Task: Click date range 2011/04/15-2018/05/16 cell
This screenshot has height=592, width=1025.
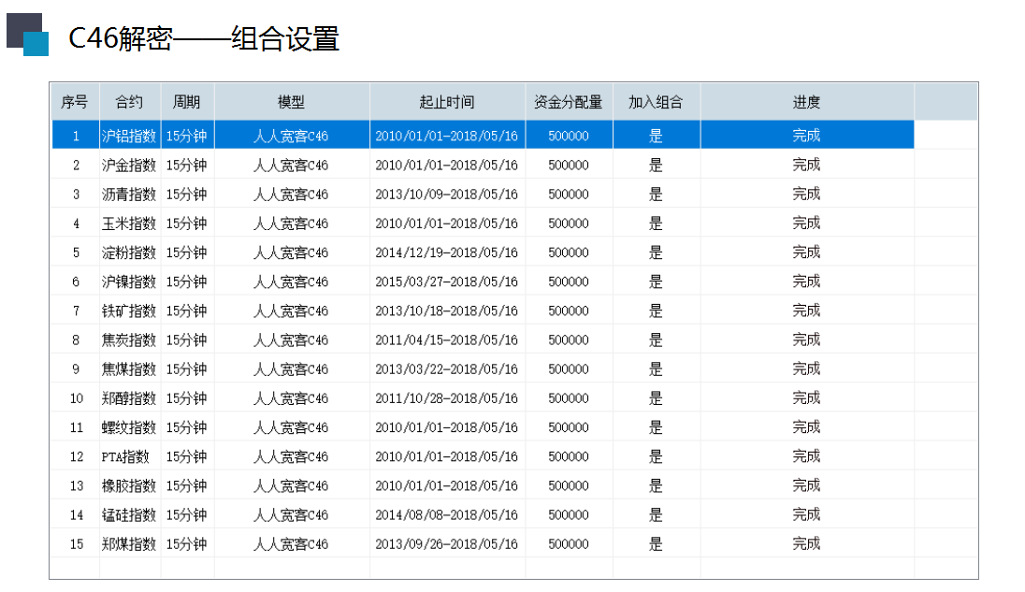Action: pyautogui.click(x=447, y=339)
